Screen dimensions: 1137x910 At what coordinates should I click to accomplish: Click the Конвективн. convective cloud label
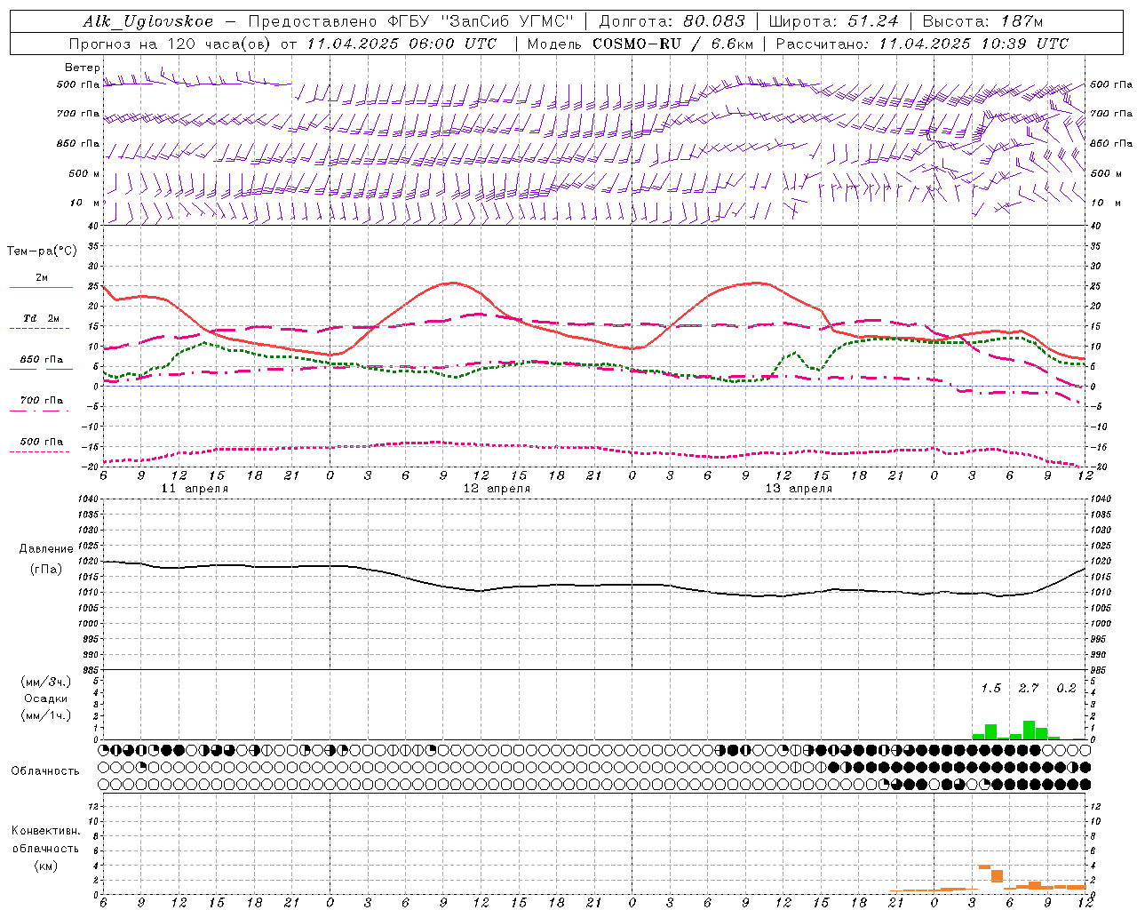(45, 831)
